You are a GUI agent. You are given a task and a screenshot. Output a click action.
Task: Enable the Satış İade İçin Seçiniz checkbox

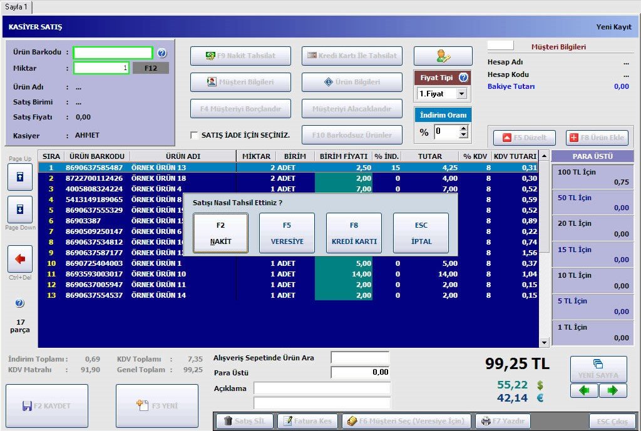[195, 135]
